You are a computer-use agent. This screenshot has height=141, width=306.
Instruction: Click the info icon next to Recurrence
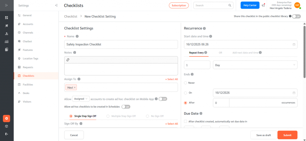tap(204, 28)
